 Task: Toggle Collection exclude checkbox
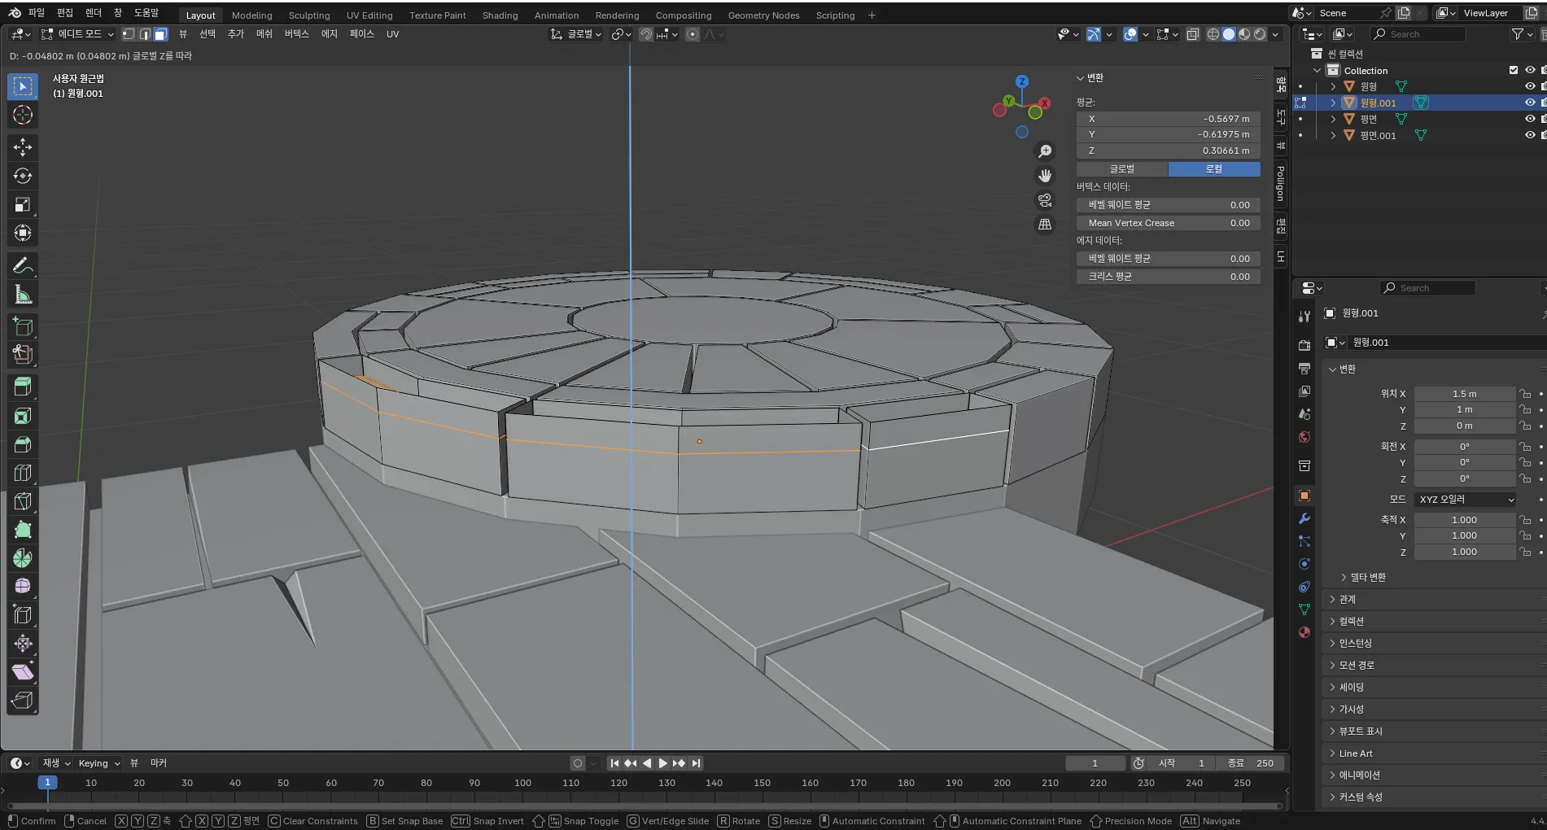click(1514, 70)
